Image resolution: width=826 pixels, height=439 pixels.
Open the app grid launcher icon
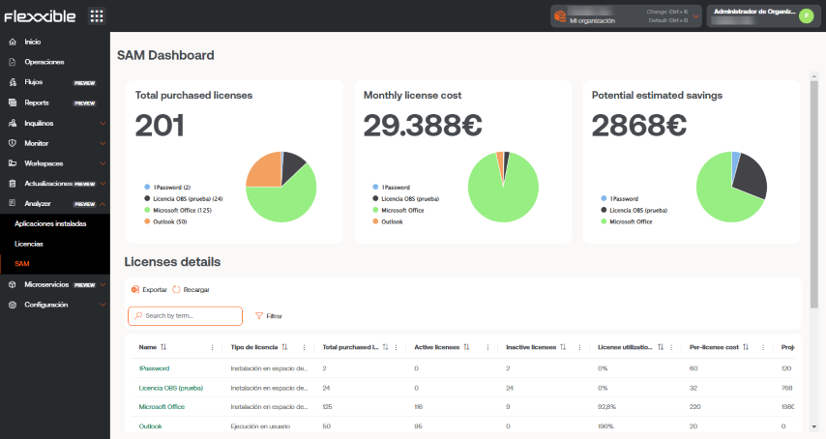[97, 15]
